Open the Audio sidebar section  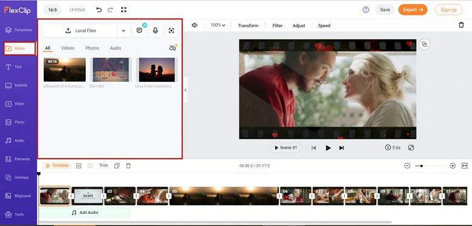(15, 141)
